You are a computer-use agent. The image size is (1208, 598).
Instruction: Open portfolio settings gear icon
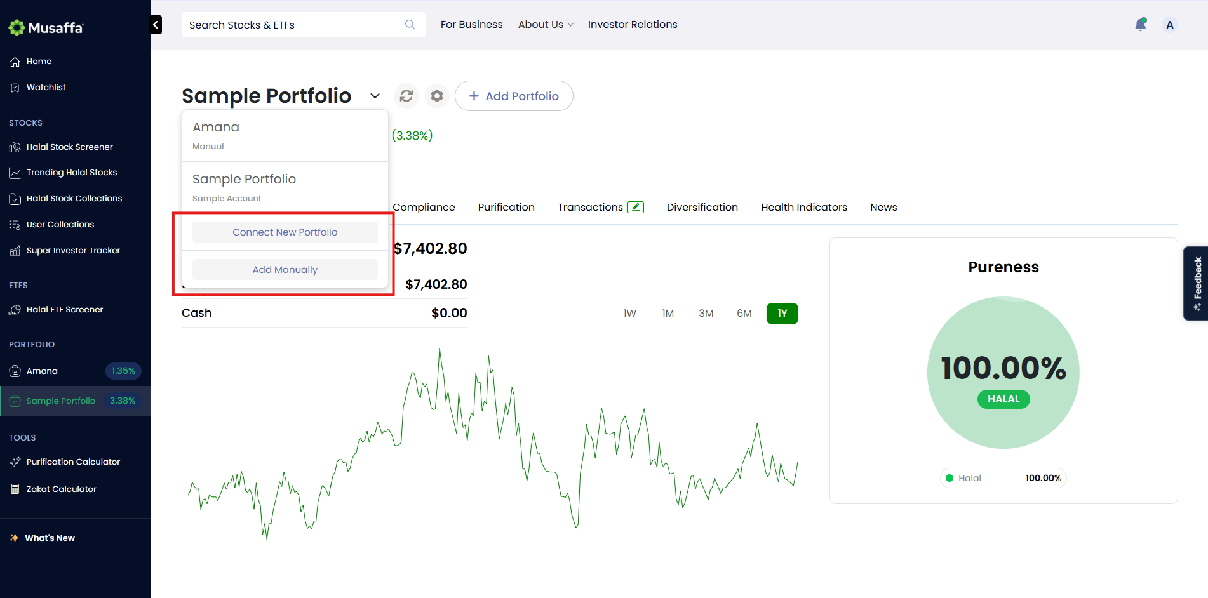point(437,96)
